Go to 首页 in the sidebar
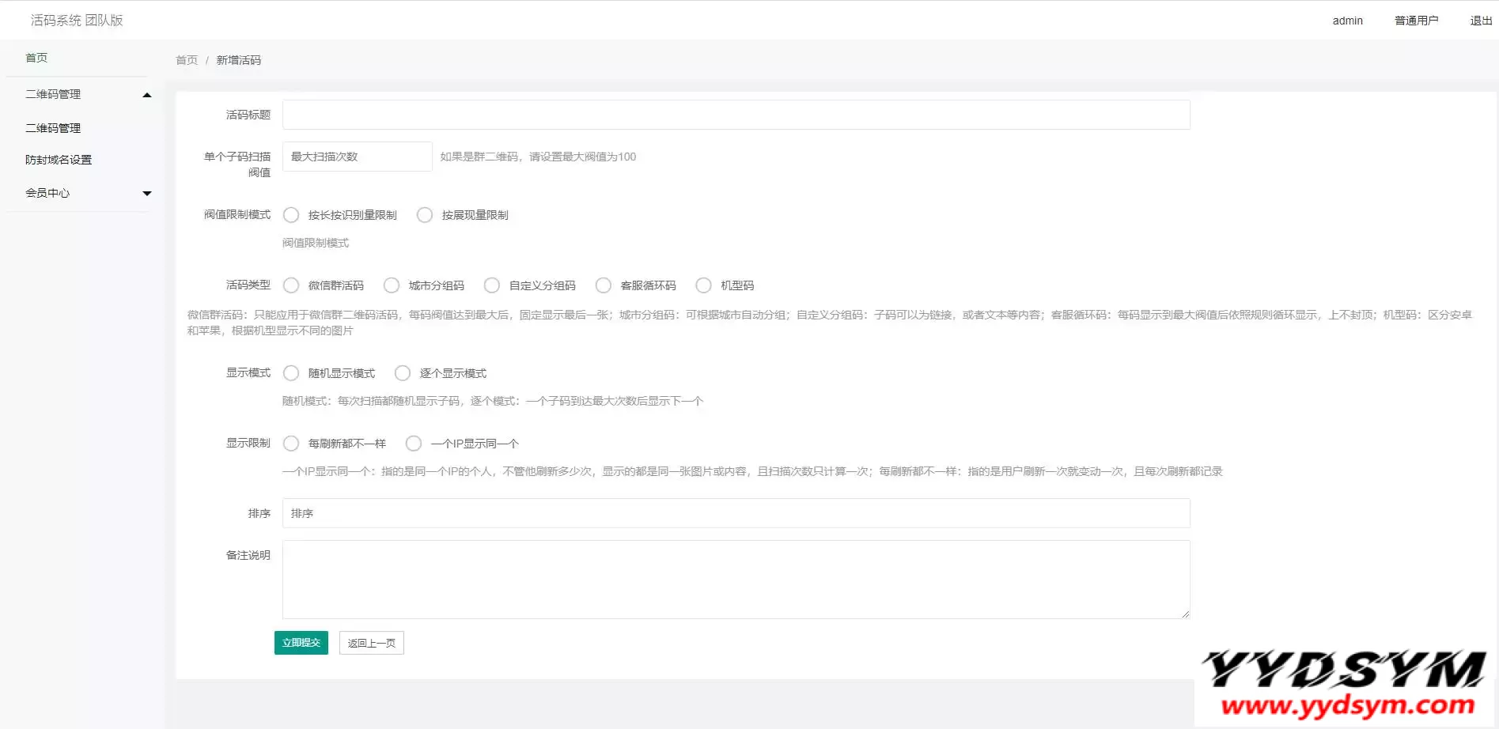 (36, 58)
